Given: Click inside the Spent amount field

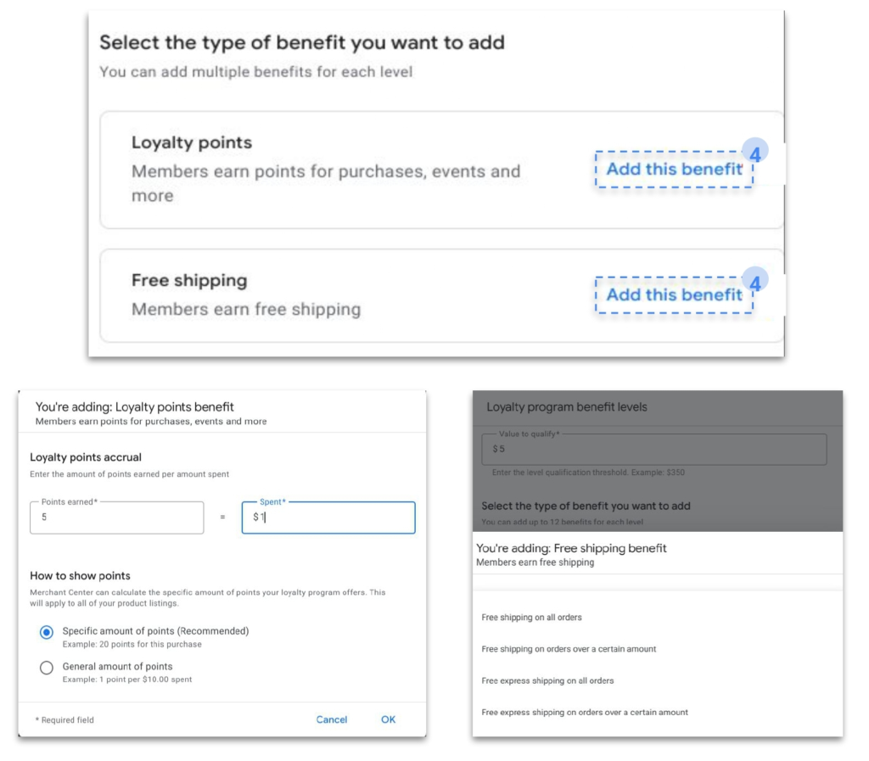Looking at the screenshot, I should (328, 518).
